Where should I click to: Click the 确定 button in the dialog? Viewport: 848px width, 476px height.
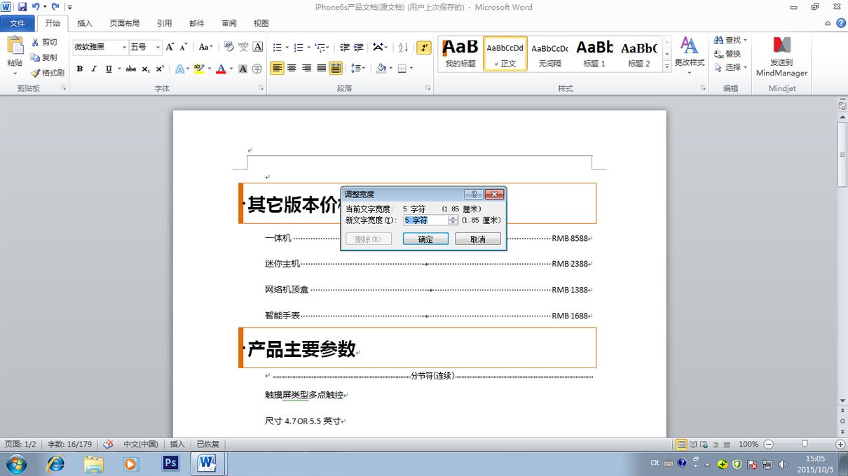425,239
